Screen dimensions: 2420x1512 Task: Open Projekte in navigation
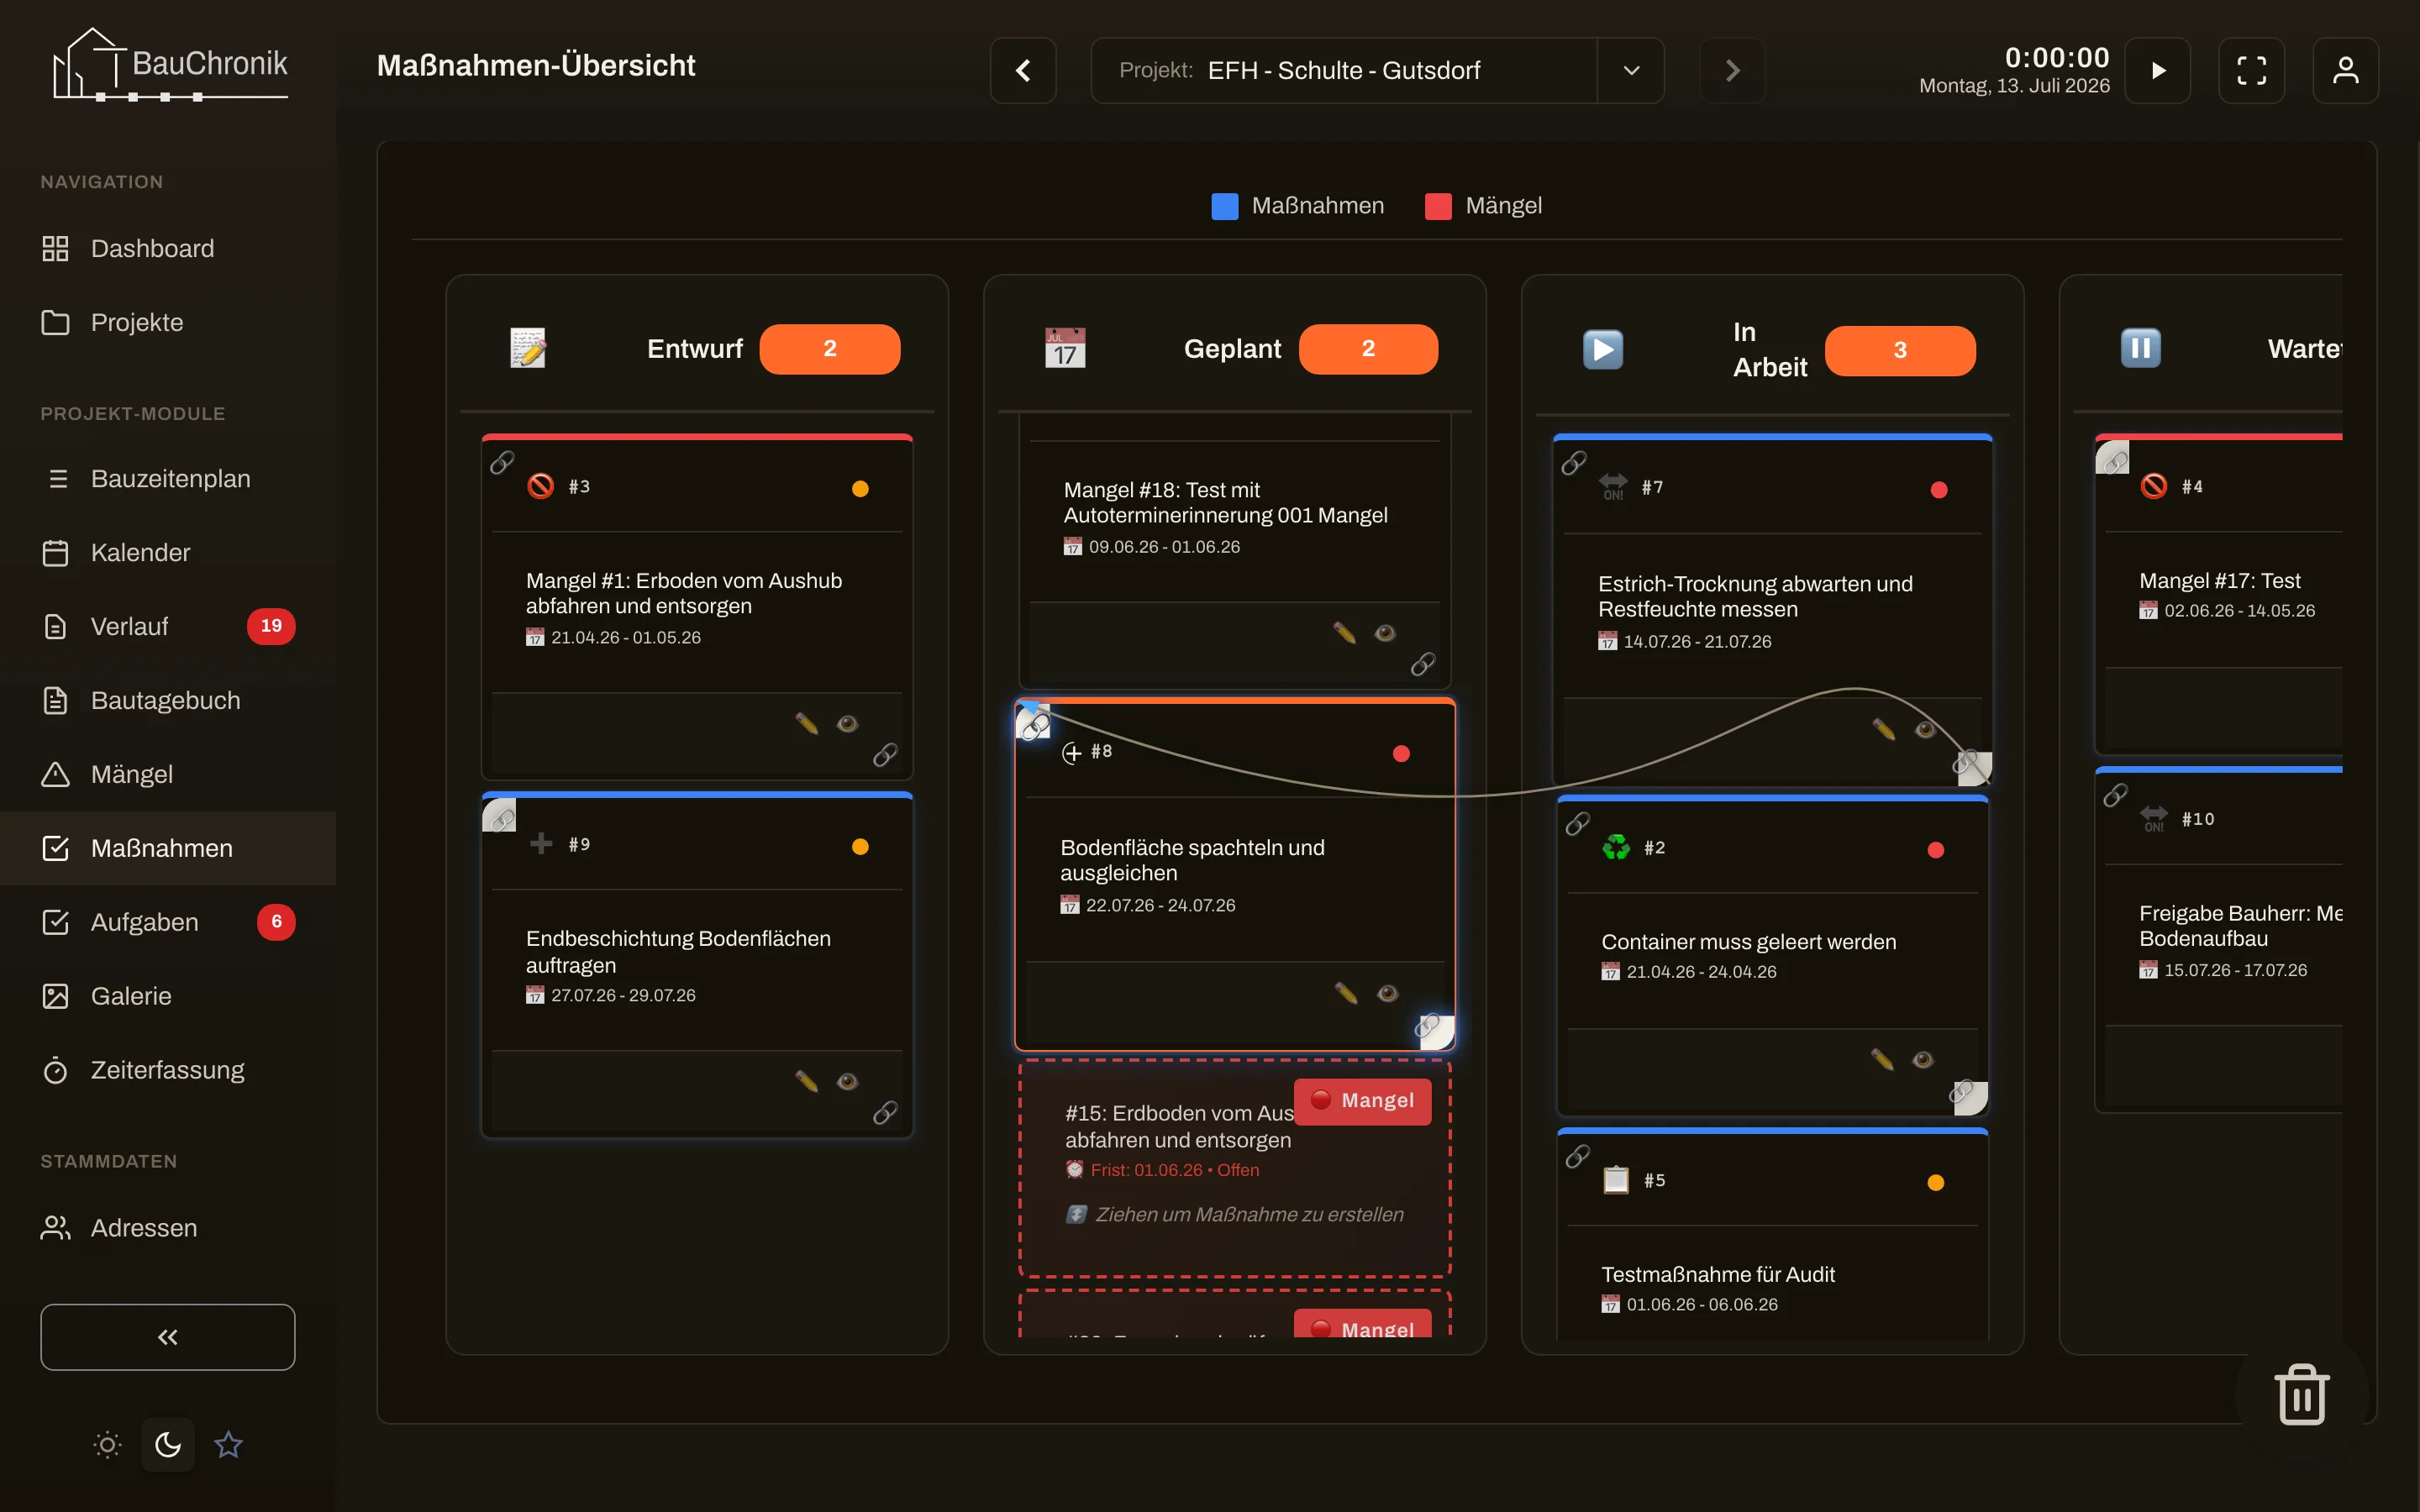coord(168,322)
